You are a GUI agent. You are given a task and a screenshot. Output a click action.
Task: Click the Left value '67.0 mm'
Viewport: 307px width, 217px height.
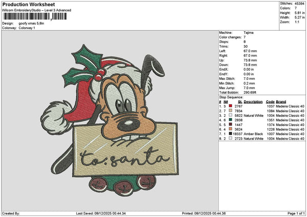click(250, 51)
